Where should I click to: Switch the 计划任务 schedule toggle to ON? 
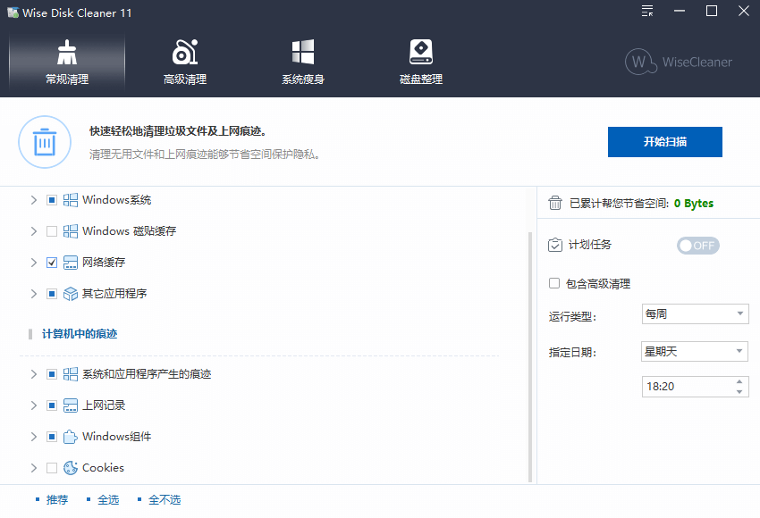click(x=697, y=245)
